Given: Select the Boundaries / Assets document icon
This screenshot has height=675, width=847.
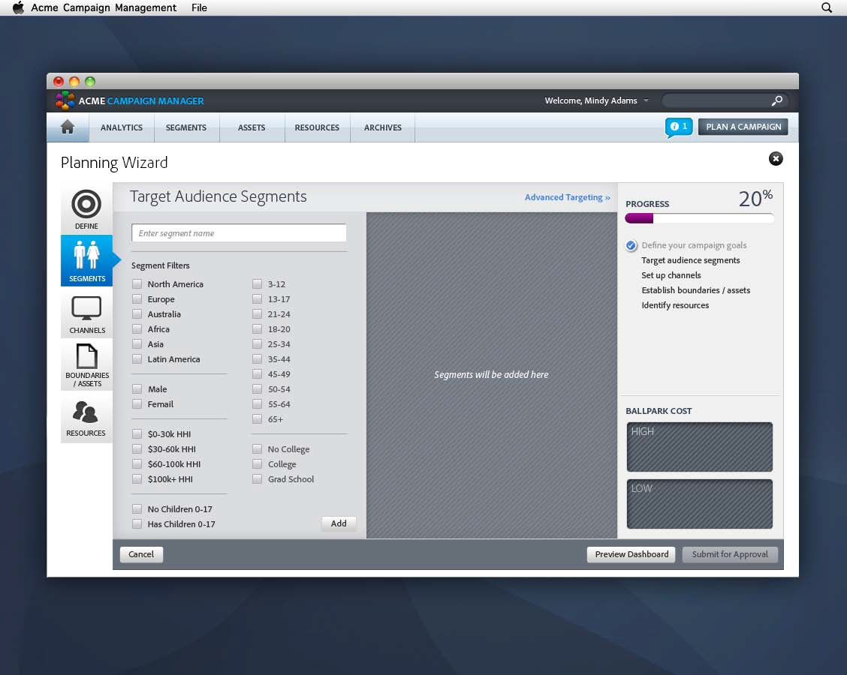Looking at the screenshot, I should [86, 356].
